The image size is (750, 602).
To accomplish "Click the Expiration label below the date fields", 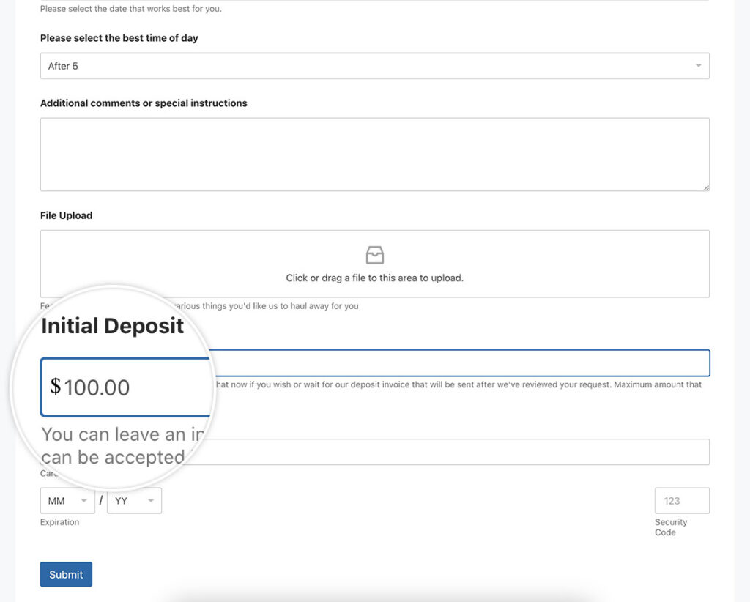I will 59,521.
